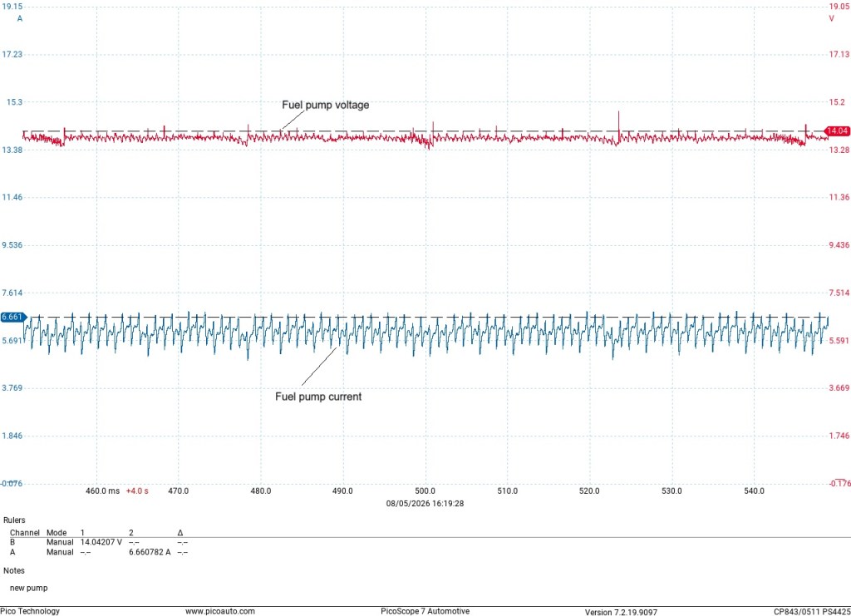851x616 pixels.
Task: Click the 540.0 time axis marker
Action: pos(754,490)
